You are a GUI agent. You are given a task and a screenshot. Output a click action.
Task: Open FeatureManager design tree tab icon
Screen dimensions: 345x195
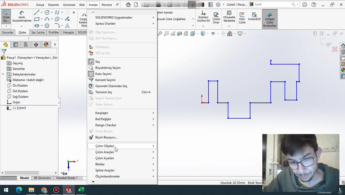tap(6, 45)
